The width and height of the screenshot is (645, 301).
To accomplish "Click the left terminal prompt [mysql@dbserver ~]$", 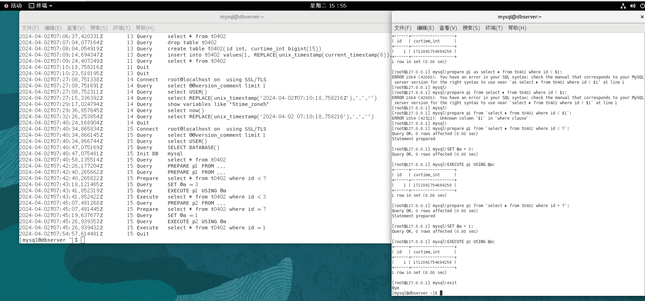I will (x=49, y=240).
